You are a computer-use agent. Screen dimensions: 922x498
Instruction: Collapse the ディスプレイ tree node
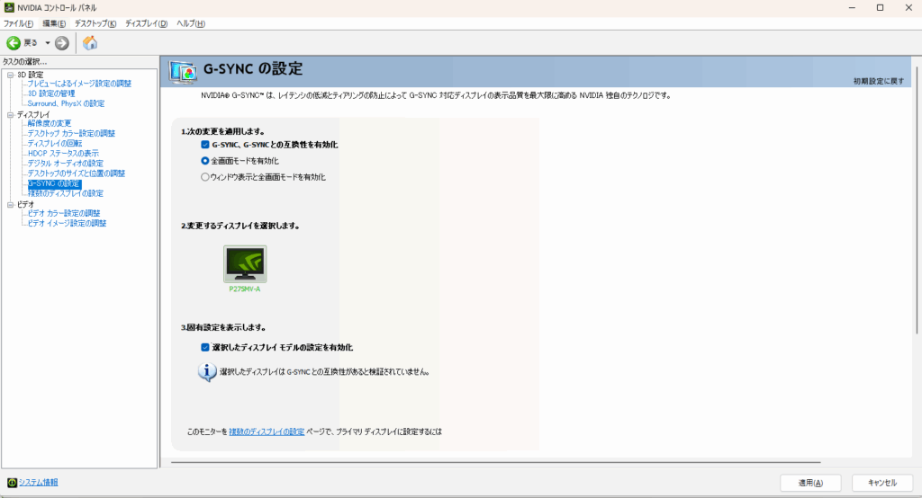(10, 114)
